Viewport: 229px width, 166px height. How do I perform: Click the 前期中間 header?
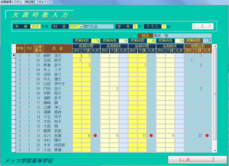(x=86, y=46)
